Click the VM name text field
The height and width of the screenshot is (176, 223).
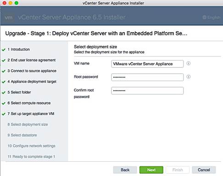click(147, 64)
